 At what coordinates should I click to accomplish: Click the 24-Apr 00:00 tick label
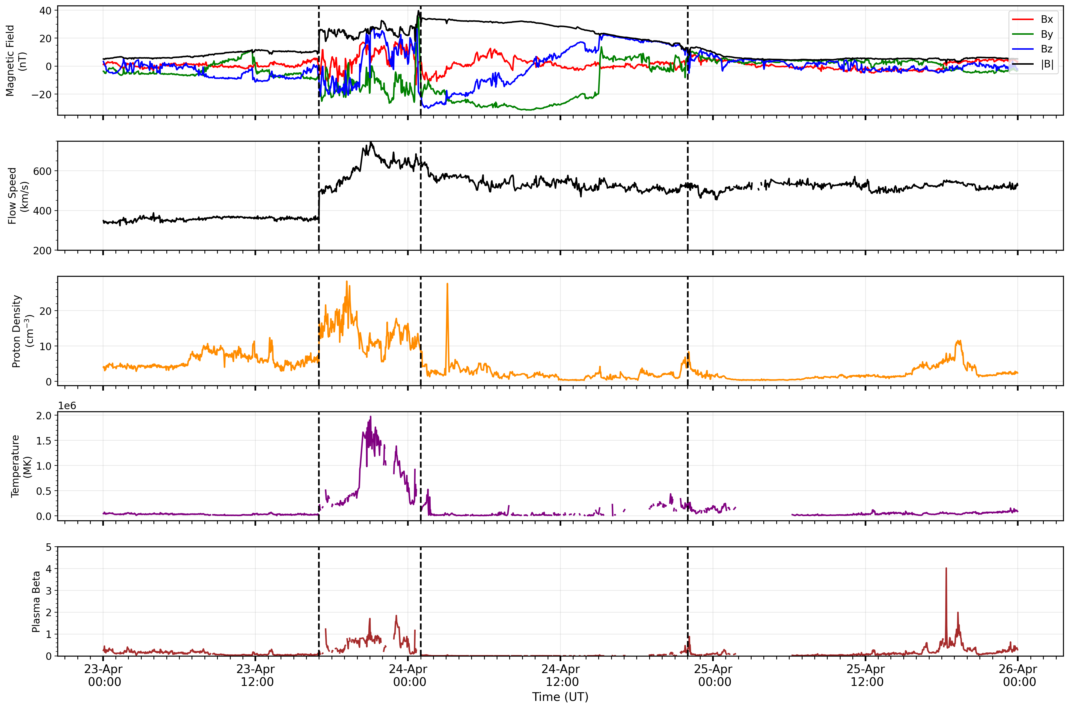[408, 675]
